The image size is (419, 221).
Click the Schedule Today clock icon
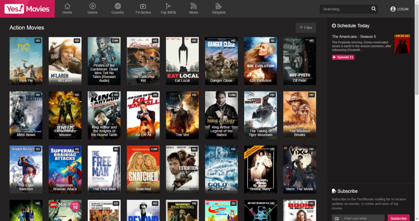(334, 26)
